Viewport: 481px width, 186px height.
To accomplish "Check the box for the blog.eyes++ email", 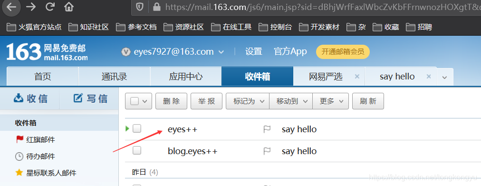I will [136, 150].
